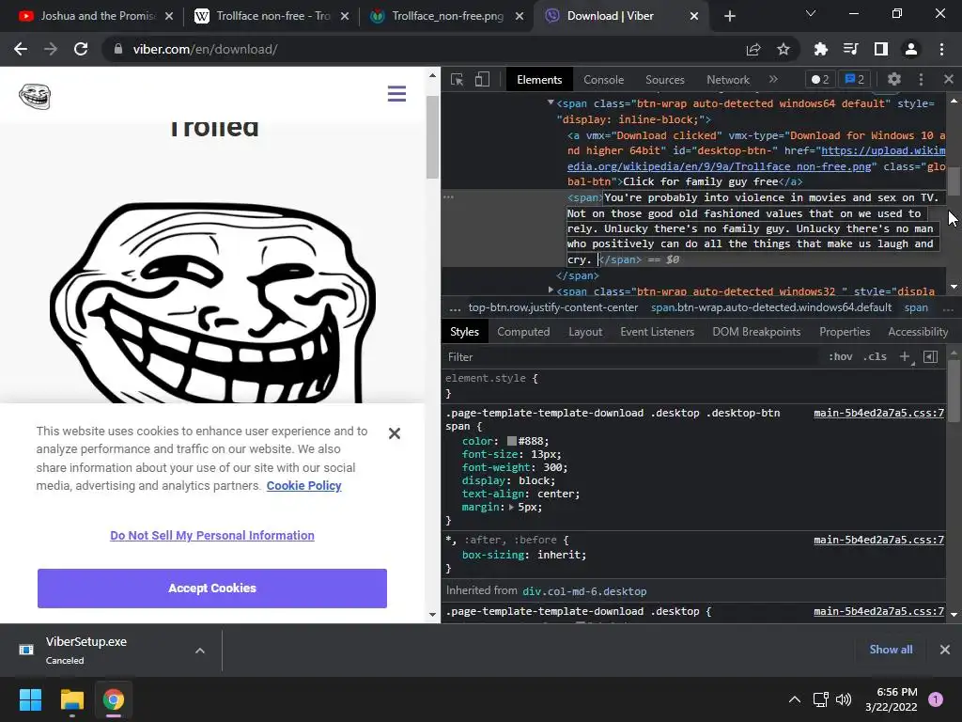
Task: Close the downloads bar
Action: tap(945, 650)
